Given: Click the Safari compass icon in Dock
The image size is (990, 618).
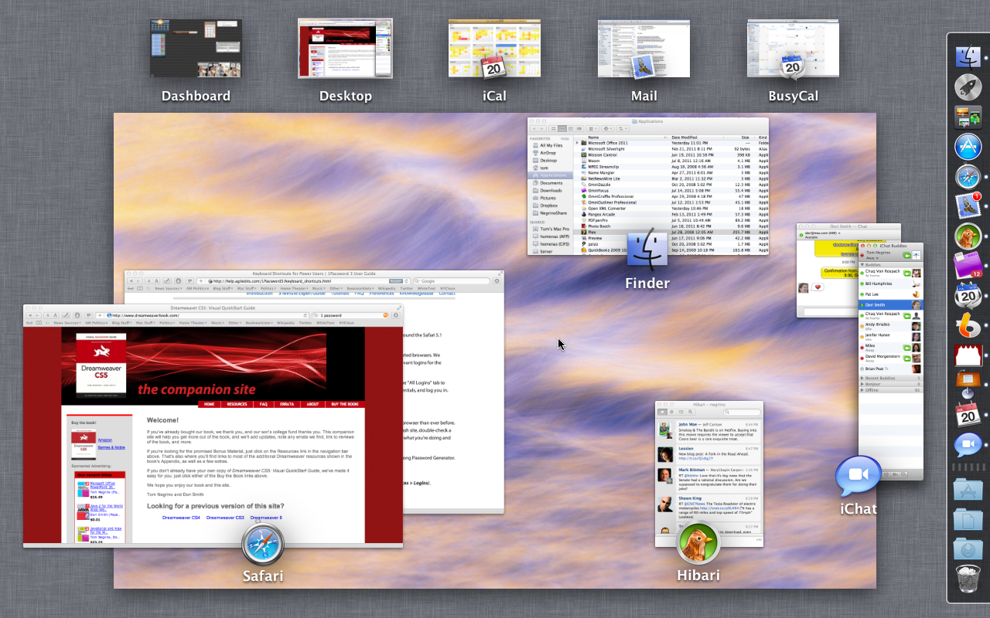Looking at the screenshot, I should [x=968, y=177].
